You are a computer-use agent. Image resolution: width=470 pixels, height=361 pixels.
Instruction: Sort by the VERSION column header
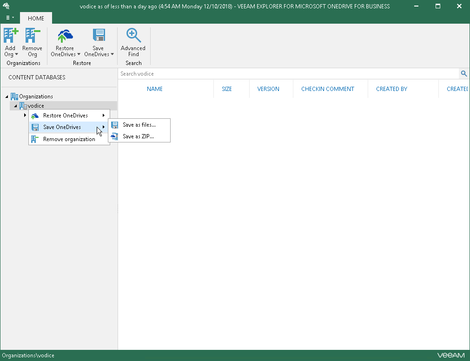click(268, 89)
